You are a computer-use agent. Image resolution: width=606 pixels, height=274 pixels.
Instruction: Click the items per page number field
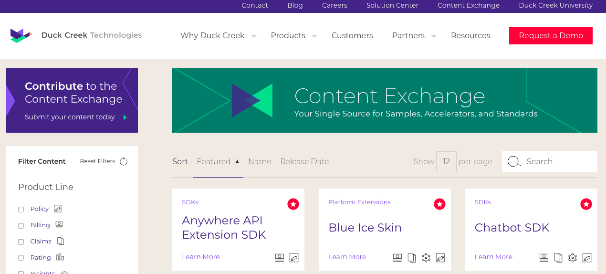446,162
